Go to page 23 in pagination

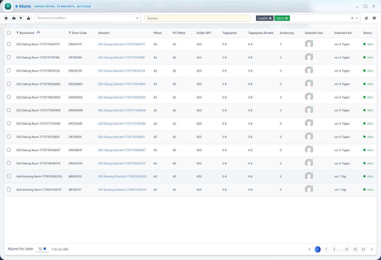(x=363, y=249)
